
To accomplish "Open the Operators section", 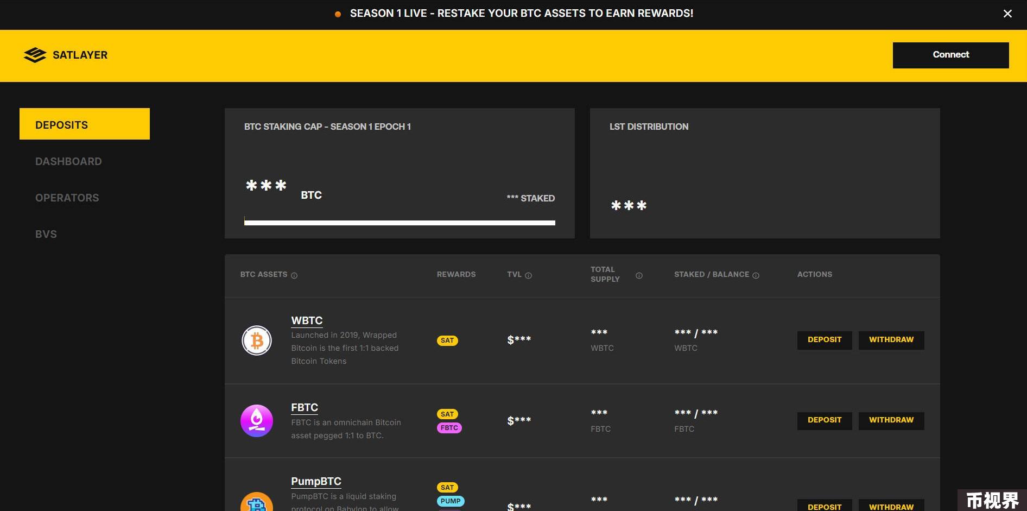I will coord(67,198).
